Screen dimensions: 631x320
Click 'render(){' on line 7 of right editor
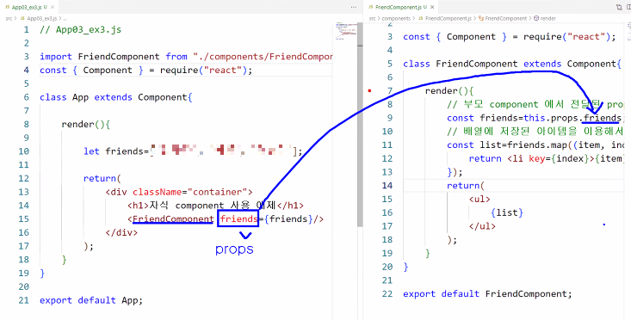(449, 91)
